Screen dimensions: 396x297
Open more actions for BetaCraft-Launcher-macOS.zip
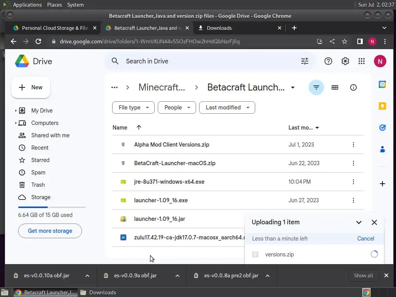[x=353, y=163]
